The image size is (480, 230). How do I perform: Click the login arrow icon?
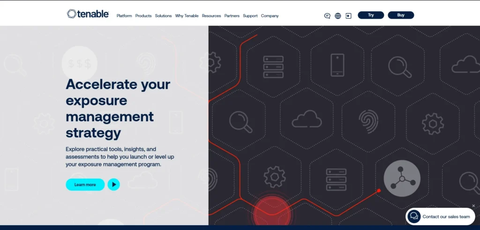tap(348, 16)
